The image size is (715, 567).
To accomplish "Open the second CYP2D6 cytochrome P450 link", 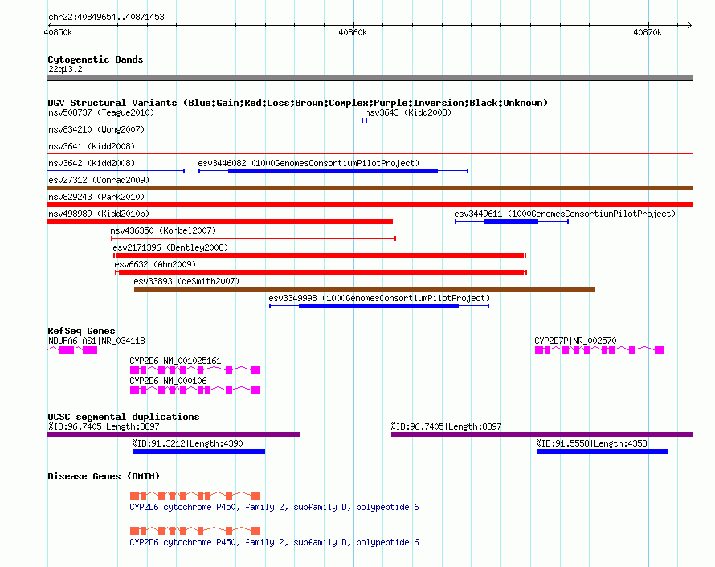I will click(x=274, y=542).
